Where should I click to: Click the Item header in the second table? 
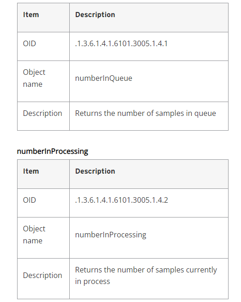pyautogui.click(x=31, y=171)
